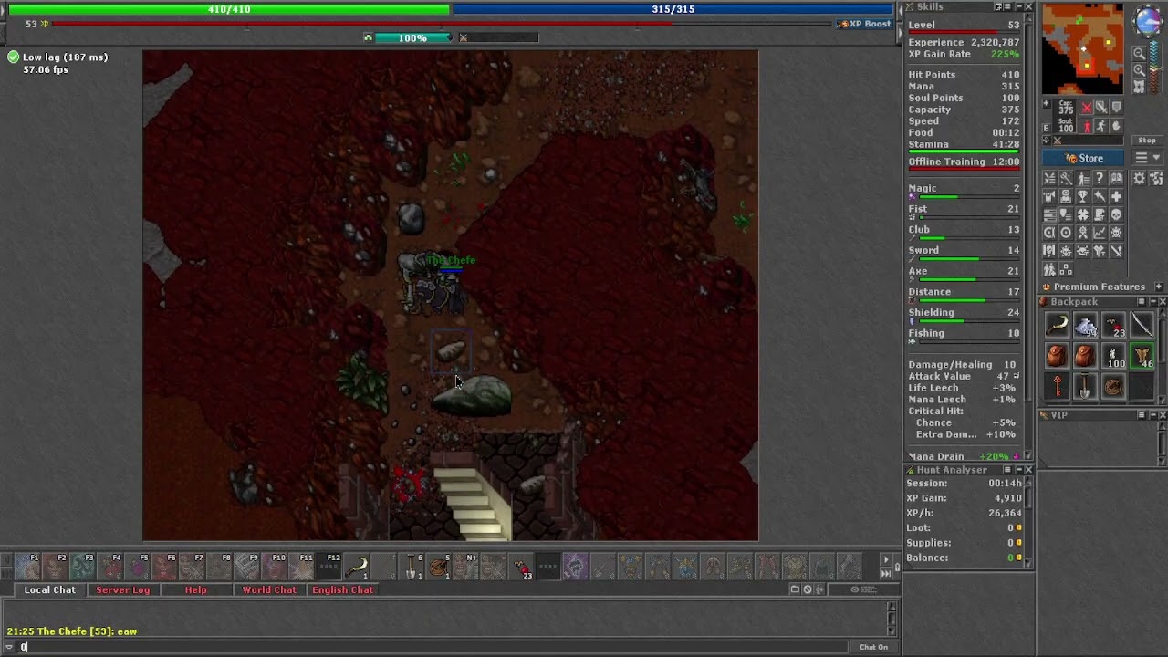Open the trophy highscores button

point(1083,197)
